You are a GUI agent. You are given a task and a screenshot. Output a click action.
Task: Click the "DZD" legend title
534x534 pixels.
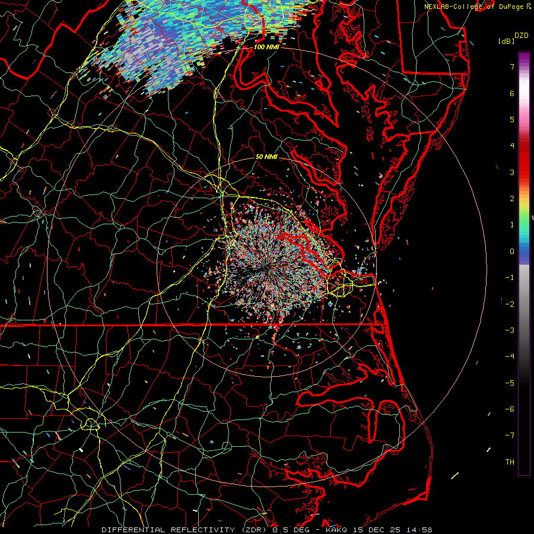(521, 36)
